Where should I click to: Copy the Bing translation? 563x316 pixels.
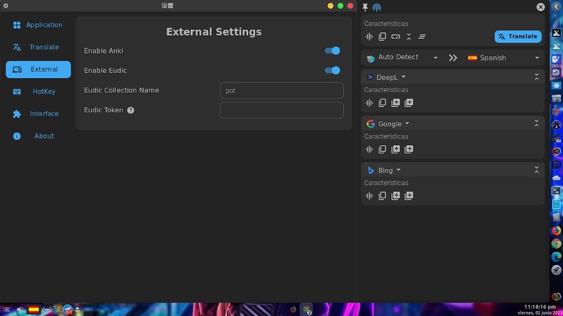(382, 196)
